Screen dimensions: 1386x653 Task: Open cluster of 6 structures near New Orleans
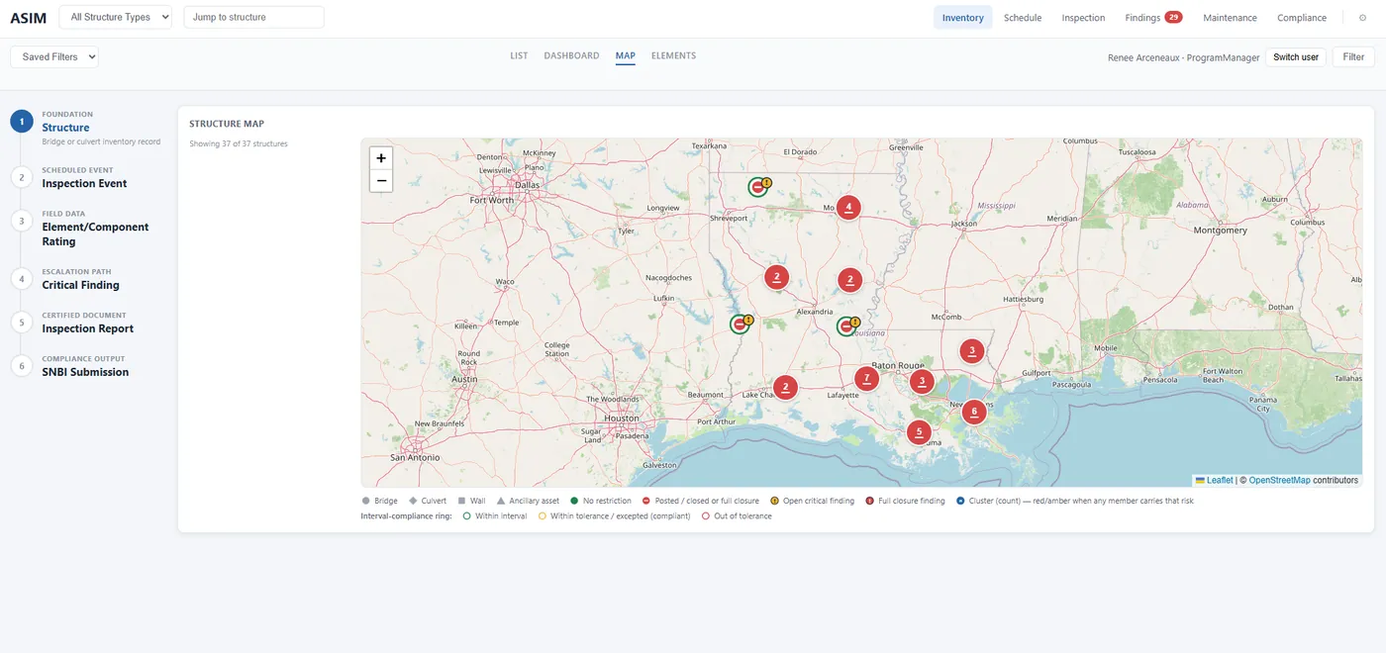pyautogui.click(x=974, y=412)
